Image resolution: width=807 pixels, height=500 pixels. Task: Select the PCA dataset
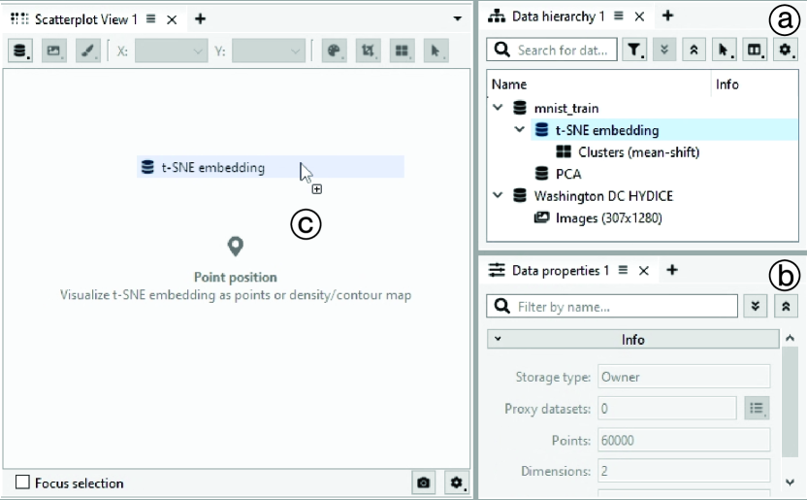click(x=568, y=174)
